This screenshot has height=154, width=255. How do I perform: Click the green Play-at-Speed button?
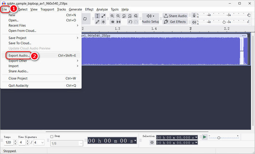pos(205,137)
